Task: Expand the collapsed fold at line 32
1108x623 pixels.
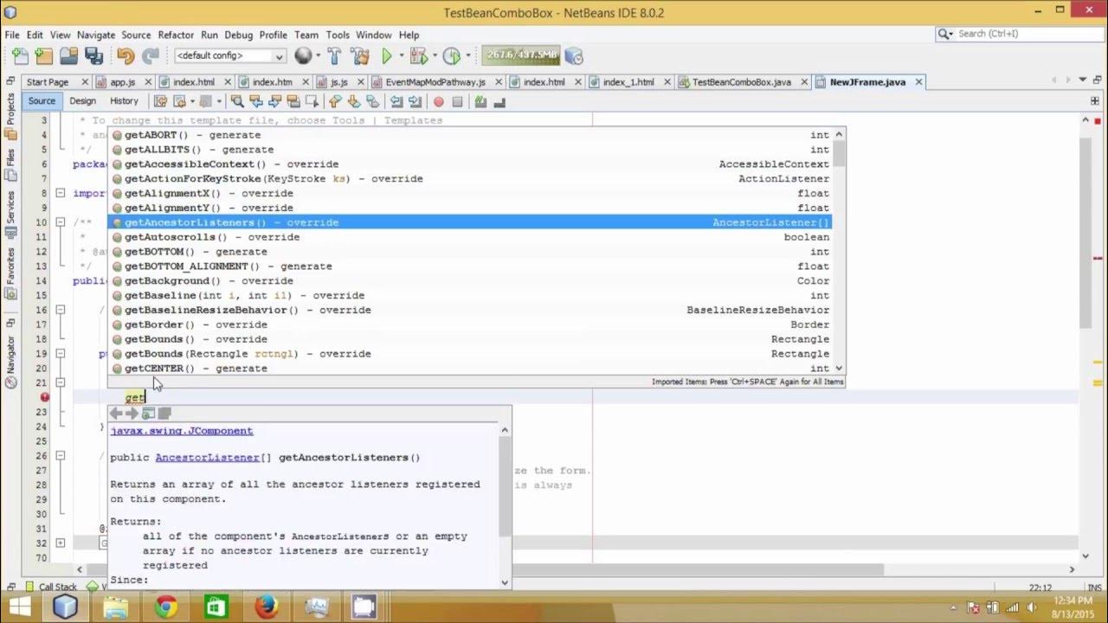Action: click(x=61, y=543)
